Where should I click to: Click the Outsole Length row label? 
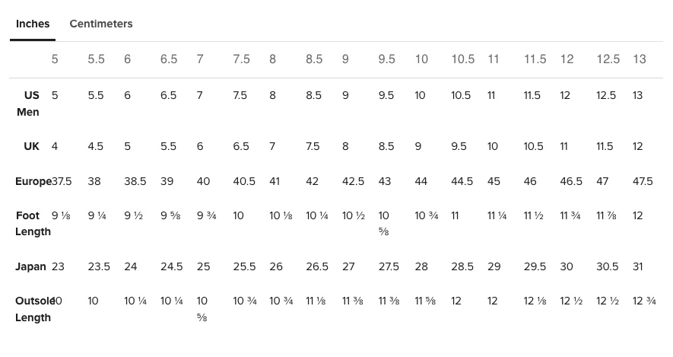coord(34,309)
